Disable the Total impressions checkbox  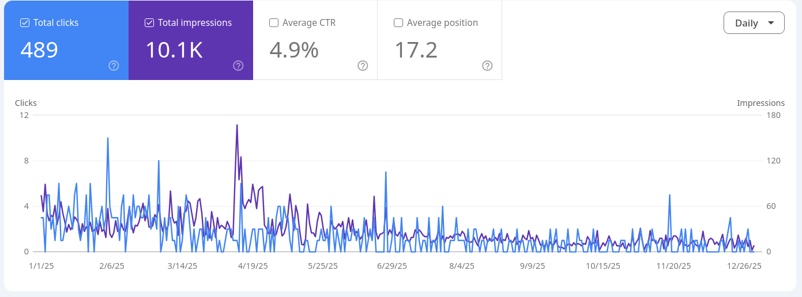point(149,23)
